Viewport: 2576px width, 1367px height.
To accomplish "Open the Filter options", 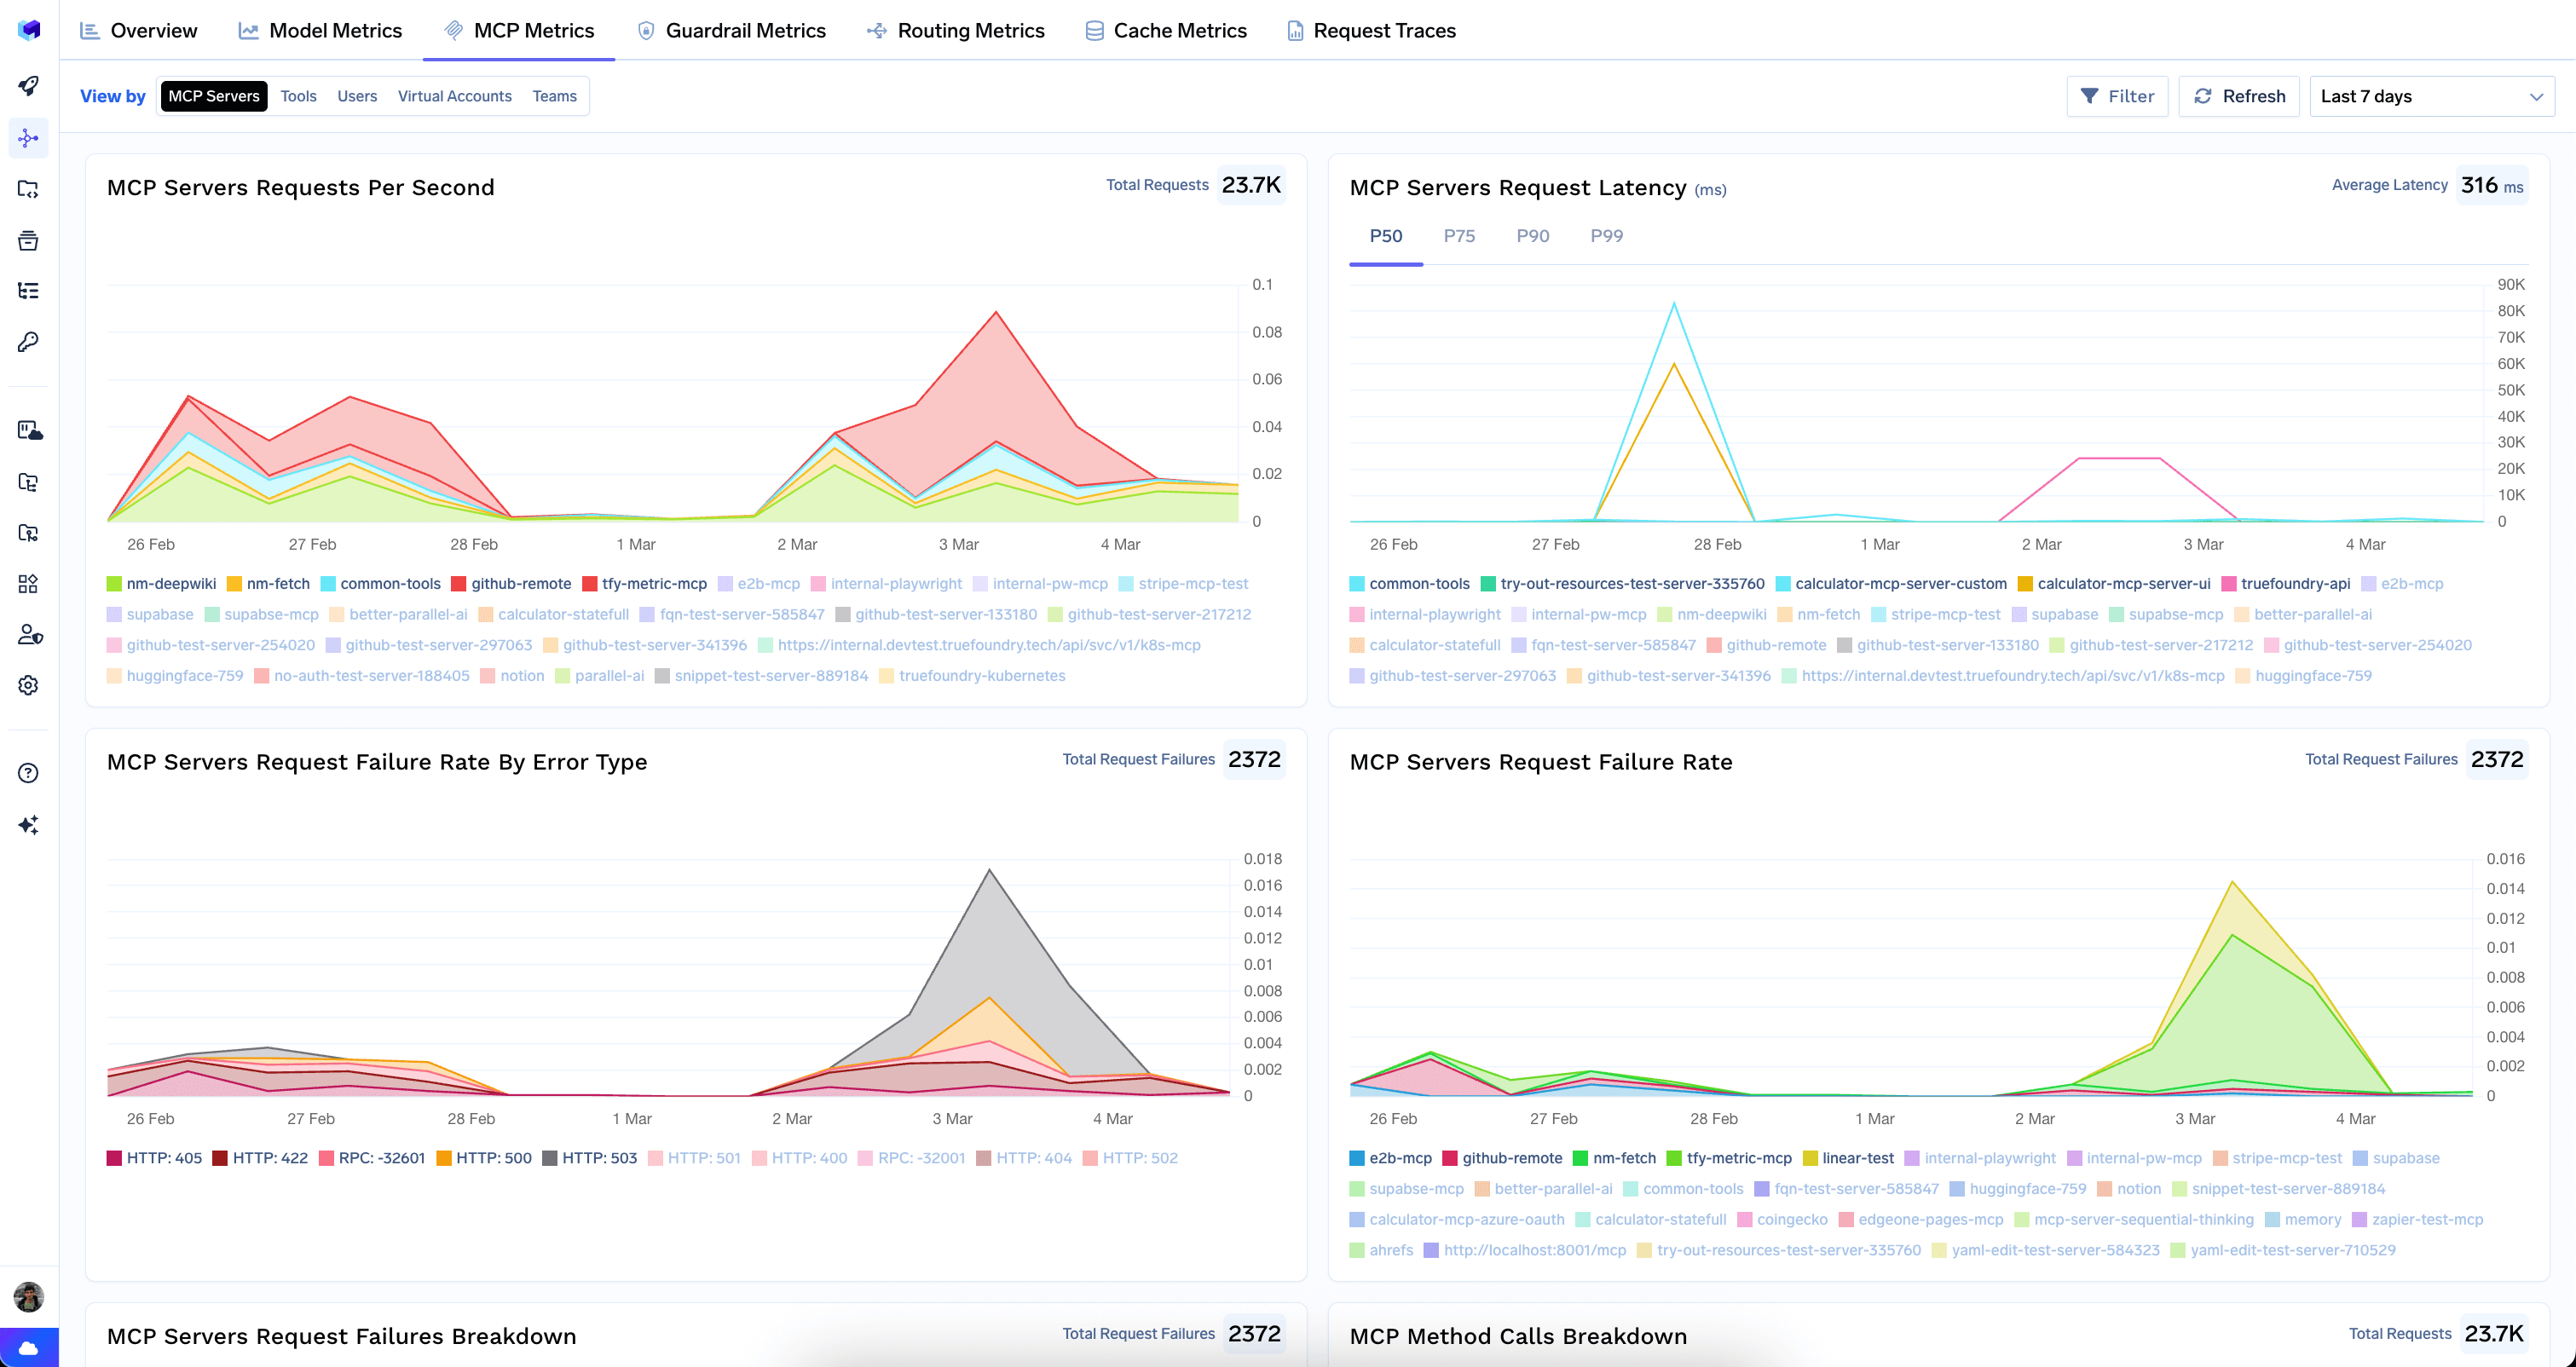I will coord(2117,96).
